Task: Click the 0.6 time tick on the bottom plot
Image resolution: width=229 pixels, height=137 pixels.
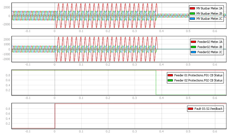Action: pos(215,131)
